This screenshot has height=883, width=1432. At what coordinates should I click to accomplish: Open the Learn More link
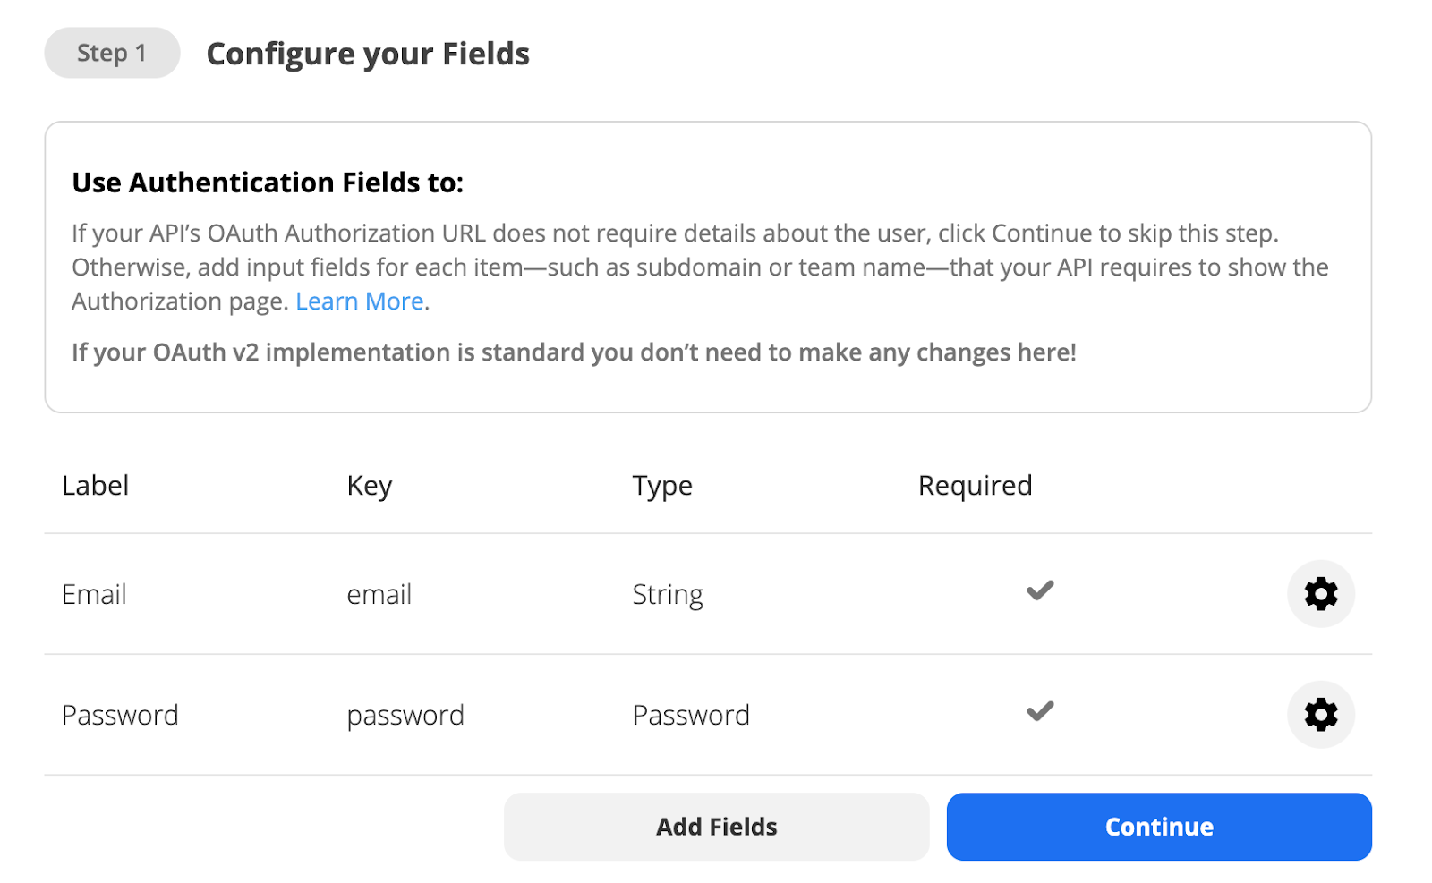[x=360, y=301]
